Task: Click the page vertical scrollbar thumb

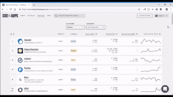Action: click(x=172, y=19)
